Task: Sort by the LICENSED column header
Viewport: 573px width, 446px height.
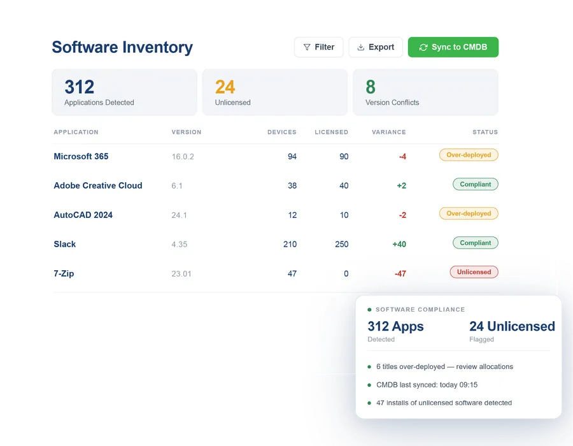Action: (332, 132)
